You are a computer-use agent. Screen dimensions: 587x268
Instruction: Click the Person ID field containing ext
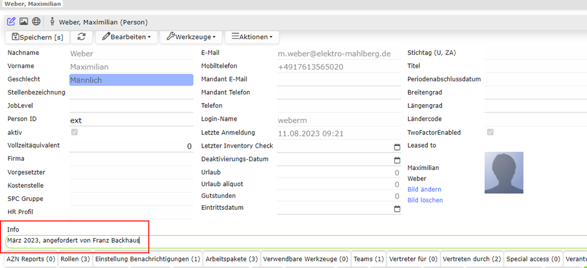click(x=131, y=120)
